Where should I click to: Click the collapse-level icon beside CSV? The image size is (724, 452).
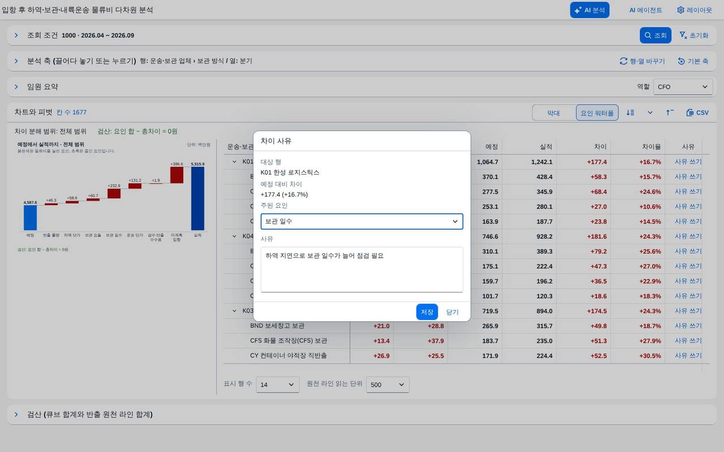(x=670, y=112)
